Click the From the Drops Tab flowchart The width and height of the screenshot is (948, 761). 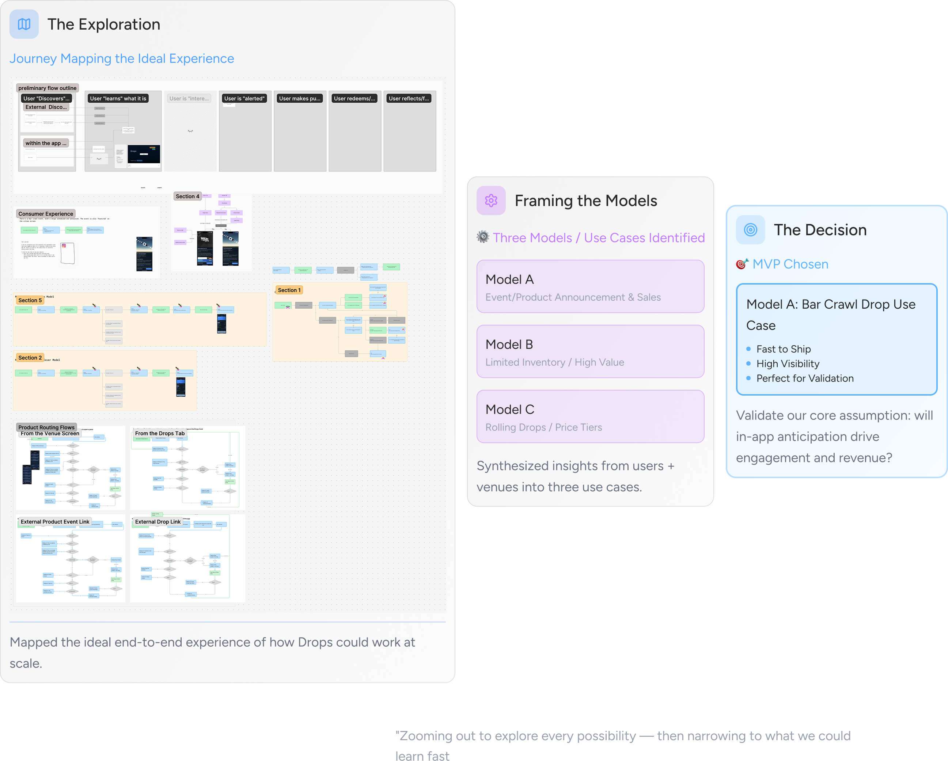160,434
